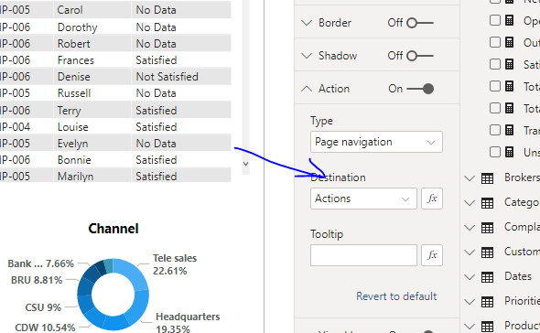Click the Revert to default link

click(396, 296)
